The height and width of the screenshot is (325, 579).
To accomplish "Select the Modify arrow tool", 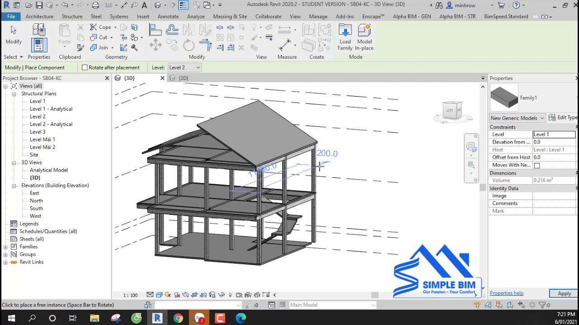I will click(x=14, y=35).
